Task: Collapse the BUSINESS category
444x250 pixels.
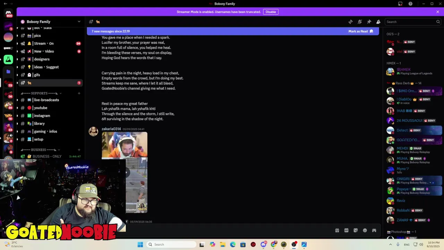Action: pos(41,150)
